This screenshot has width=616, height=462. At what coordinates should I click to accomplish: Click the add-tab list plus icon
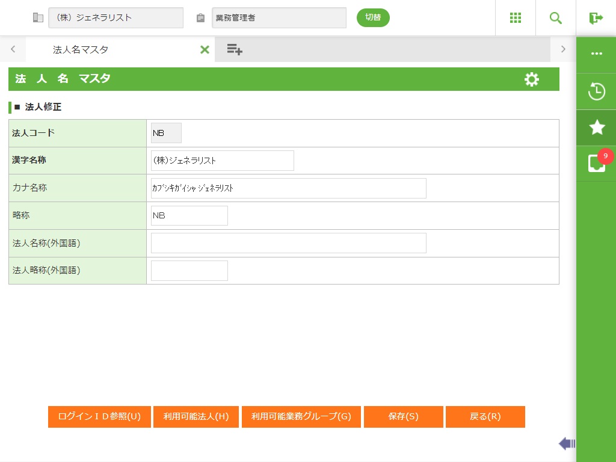235,49
